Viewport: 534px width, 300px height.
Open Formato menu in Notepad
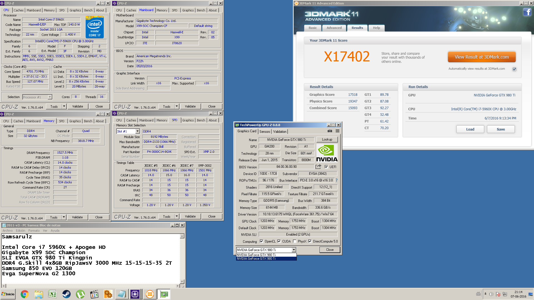pos(34,231)
